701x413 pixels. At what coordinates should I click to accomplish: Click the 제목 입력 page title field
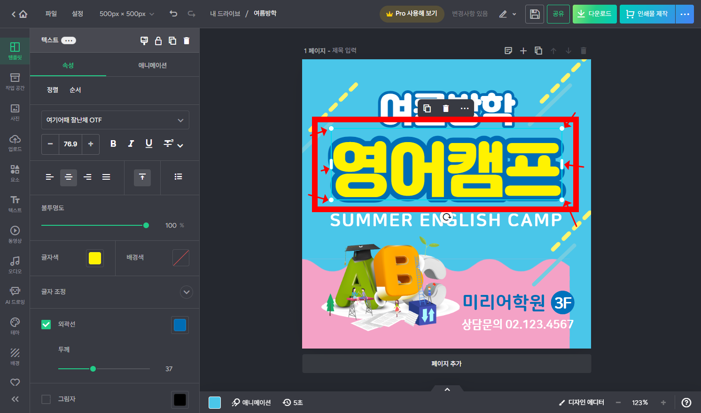(x=343, y=50)
